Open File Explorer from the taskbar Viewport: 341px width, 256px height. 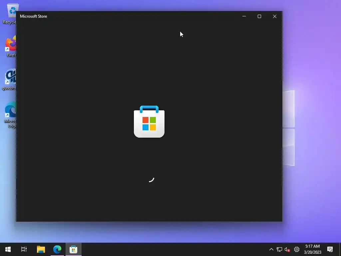[x=41, y=249]
